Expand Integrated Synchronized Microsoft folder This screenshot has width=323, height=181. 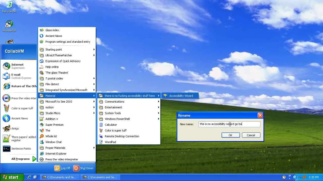[x=67, y=90]
